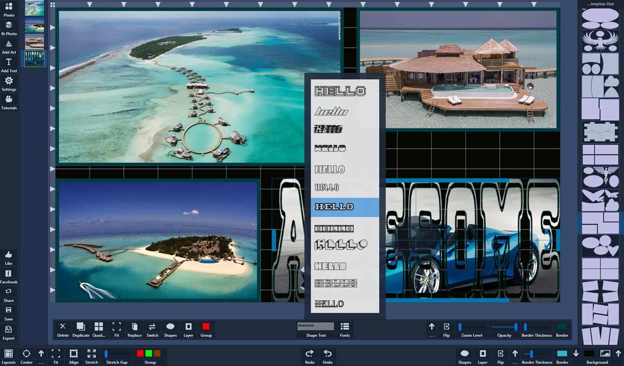Pick the red Group swatch beside Layer

click(x=206, y=326)
